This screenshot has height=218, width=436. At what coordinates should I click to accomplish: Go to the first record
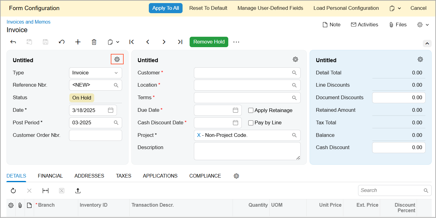(132, 42)
